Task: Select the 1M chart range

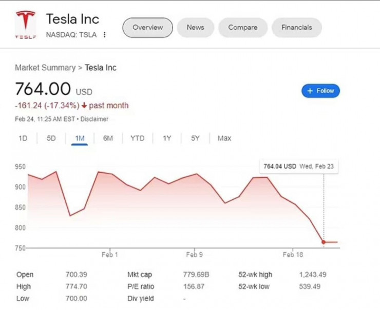Action: pos(80,138)
